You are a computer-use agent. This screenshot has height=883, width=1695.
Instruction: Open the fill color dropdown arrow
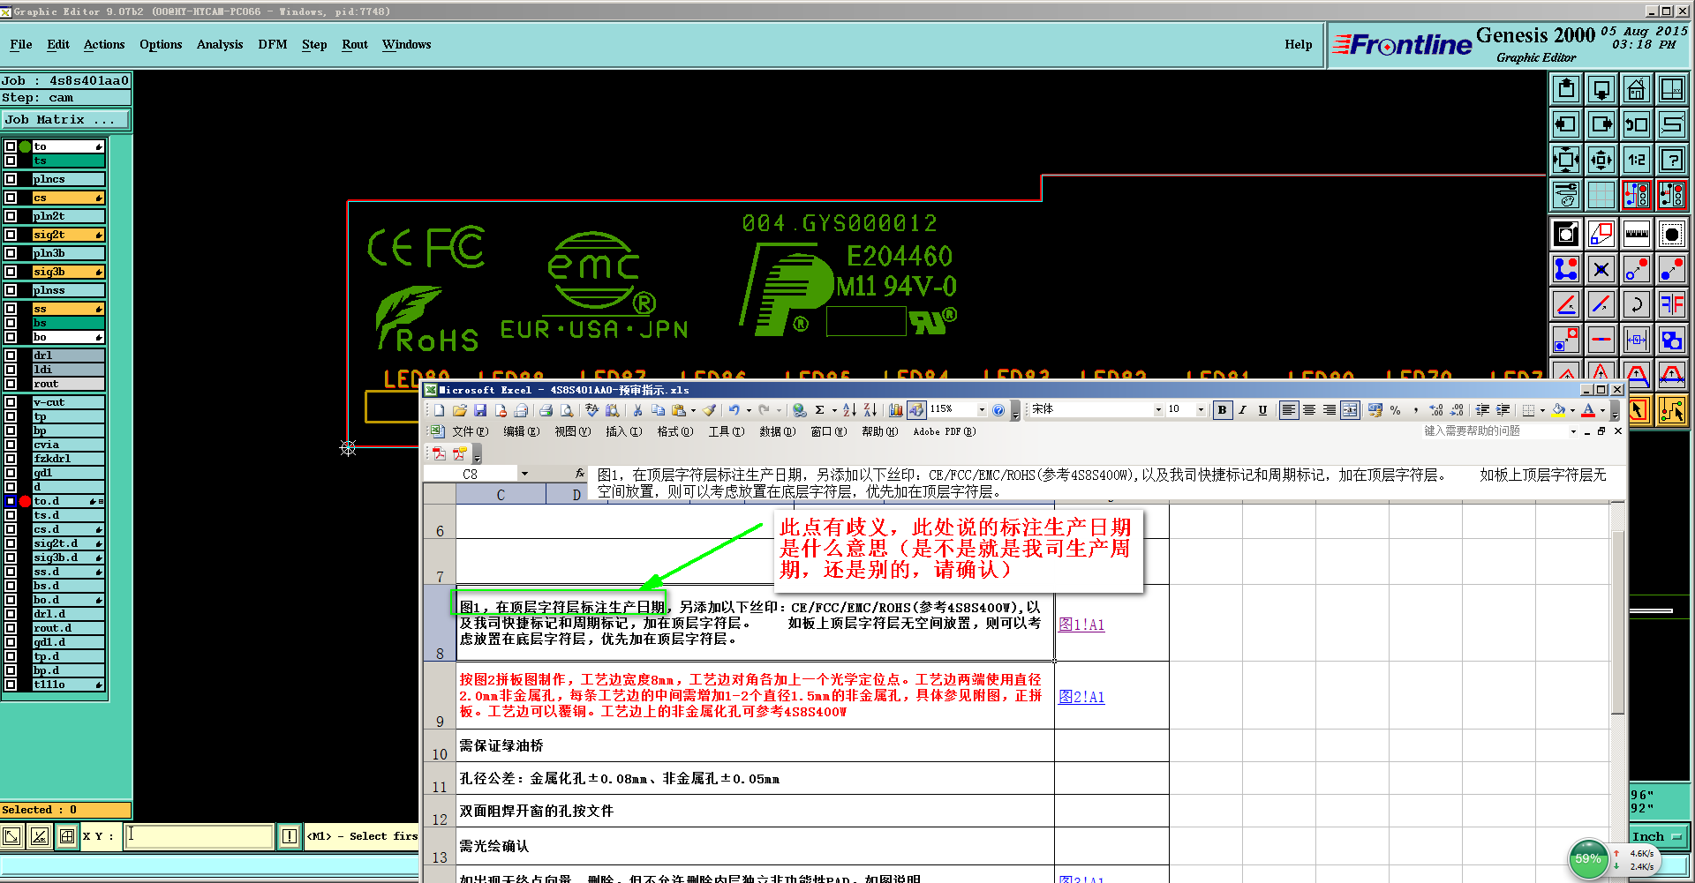point(1572,410)
